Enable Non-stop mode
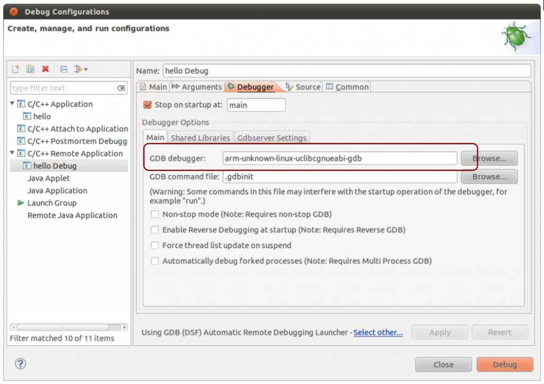Screen dimensions: 544x384 tap(155, 214)
